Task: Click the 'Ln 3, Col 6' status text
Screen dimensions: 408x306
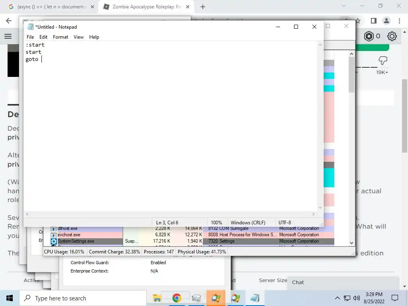Action: pyautogui.click(x=167, y=223)
